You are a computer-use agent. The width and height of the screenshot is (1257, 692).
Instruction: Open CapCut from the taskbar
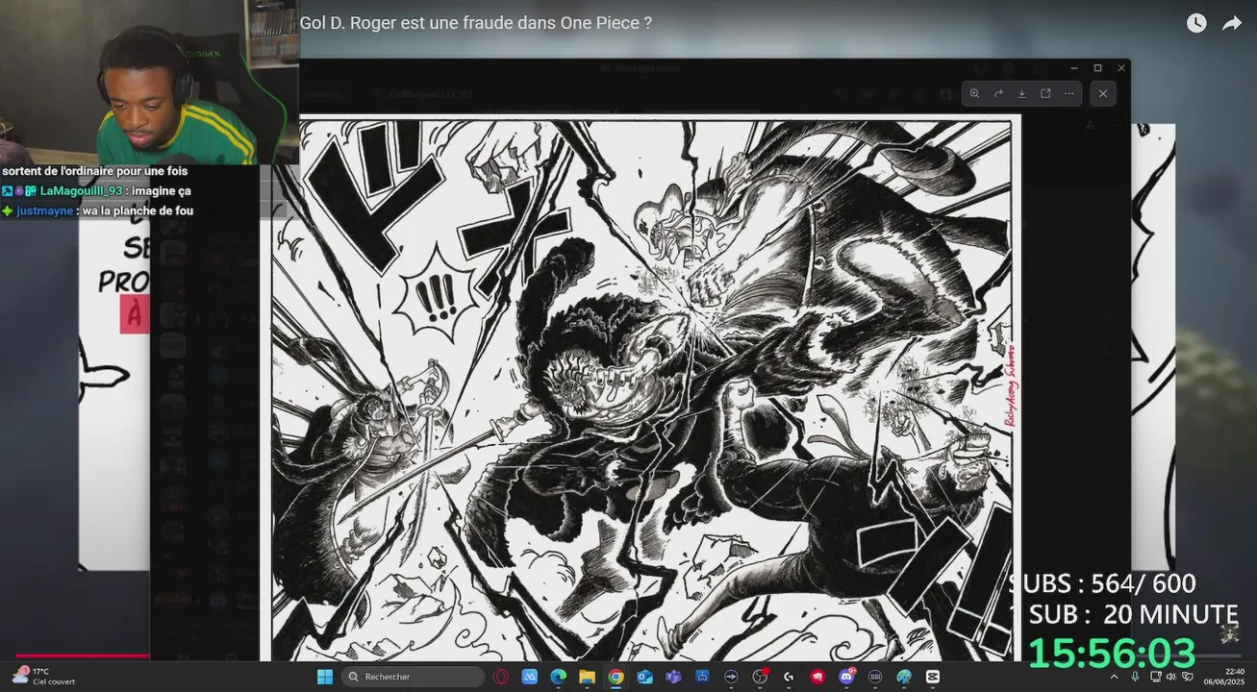(932, 677)
